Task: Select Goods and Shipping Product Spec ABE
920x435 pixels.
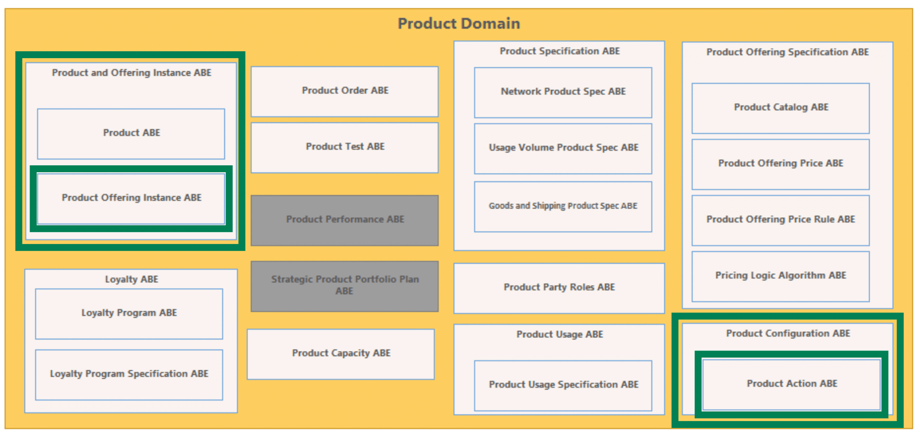Action: 563,206
